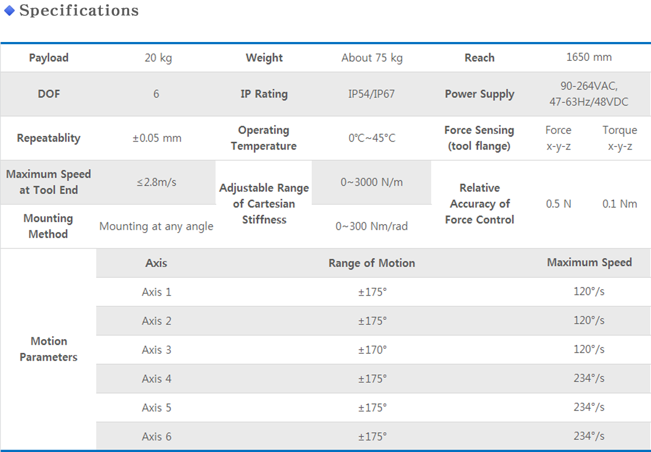651x452 pixels.
Task: Select the 0~300 Nm/rad stiffness value
Action: pyautogui.click(x=372, y=226)
